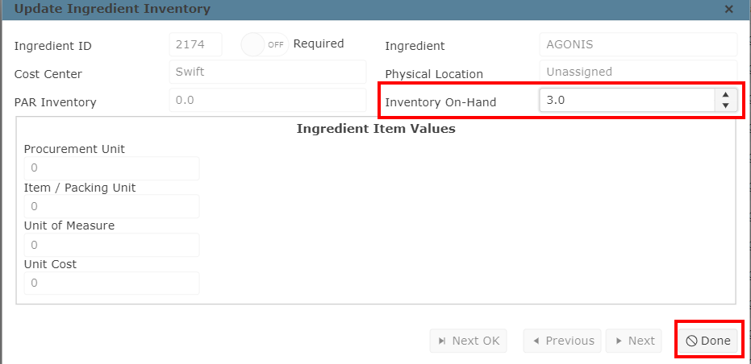Select the Unit Cost field
Viewport: 751px width, 364px height.
pos(111,283)
